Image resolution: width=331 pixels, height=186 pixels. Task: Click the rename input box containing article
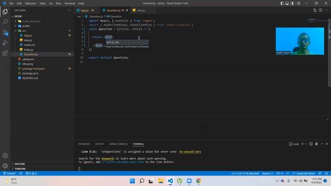pyautogui.click(x=127, y=42)
